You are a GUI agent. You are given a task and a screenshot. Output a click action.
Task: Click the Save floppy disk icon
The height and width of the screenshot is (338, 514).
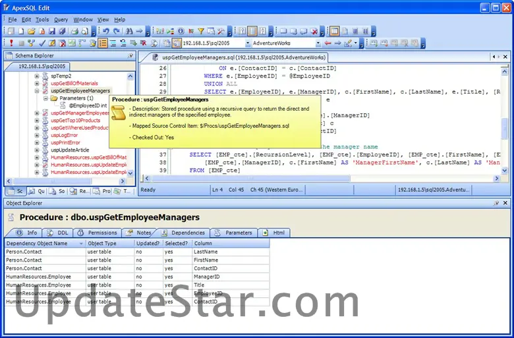point(52,32)
